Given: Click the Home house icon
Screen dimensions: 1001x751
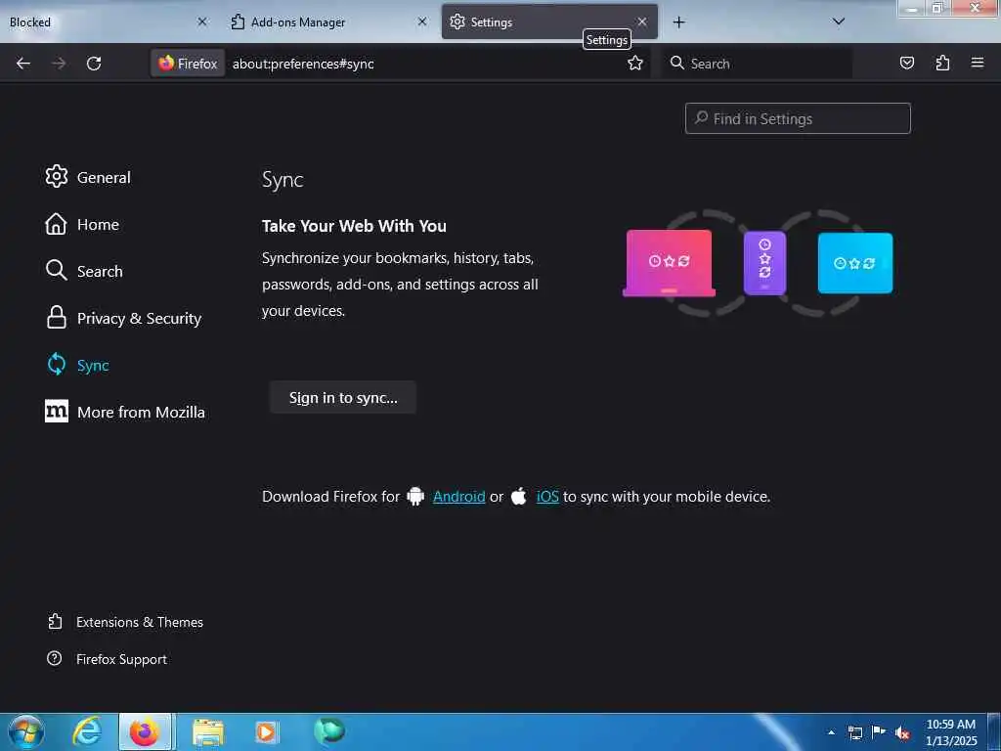Looking at the screenshot, I should [56, 224].
